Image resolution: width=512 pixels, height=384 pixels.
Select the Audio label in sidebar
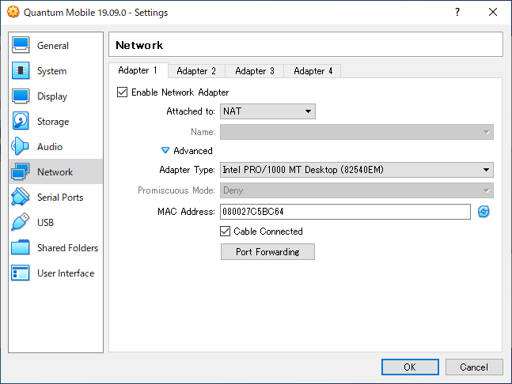click(50, 147)
